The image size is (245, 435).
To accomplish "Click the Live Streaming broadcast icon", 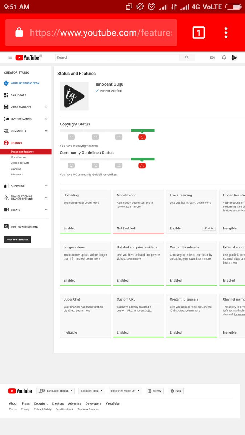I will (x=6, y=119).
